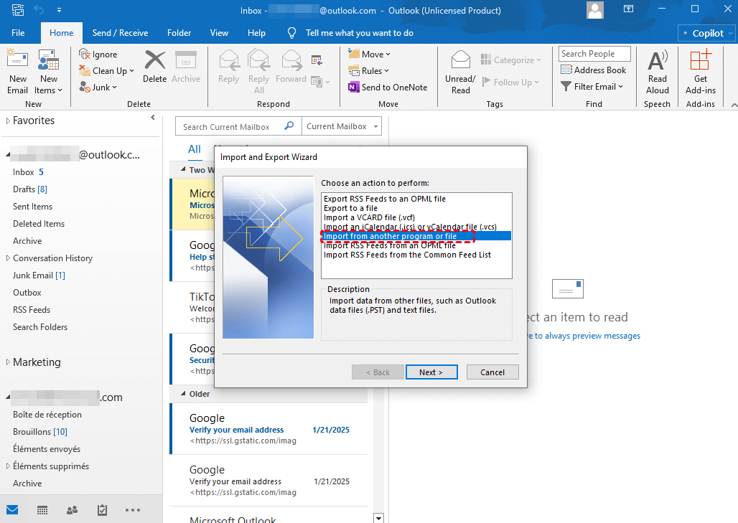This screenshot has height=523, width=738.
Task: Collapse the ribbon with the arrow
Action: point(734,105)
